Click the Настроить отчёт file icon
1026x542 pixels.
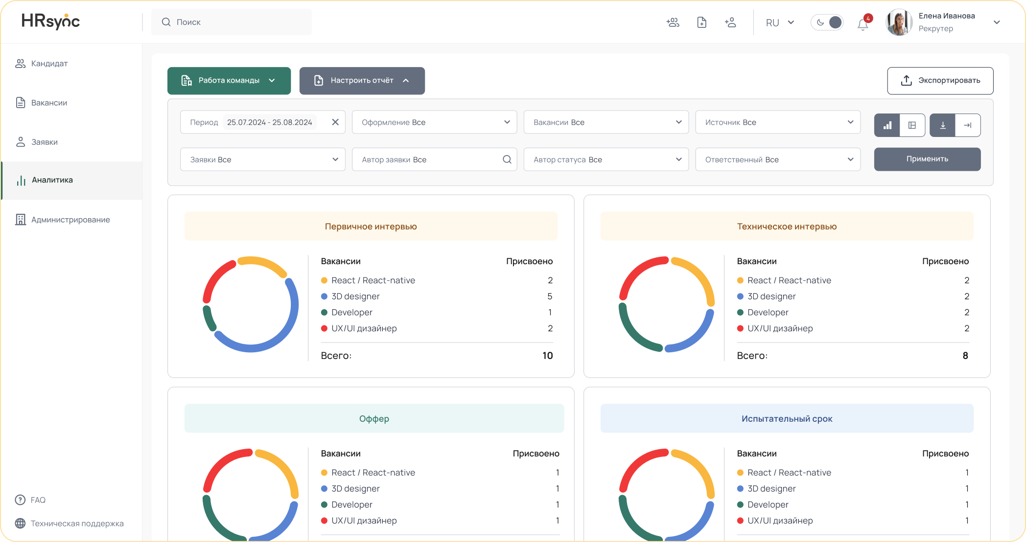coord(319,81)
